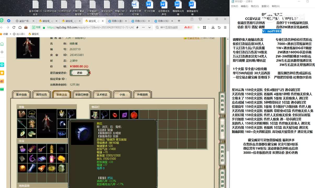Image resolution: width=315 pixels, height=188 pixels.
Task: Select the golden armor equipment icon
Action: click(32, 124)
